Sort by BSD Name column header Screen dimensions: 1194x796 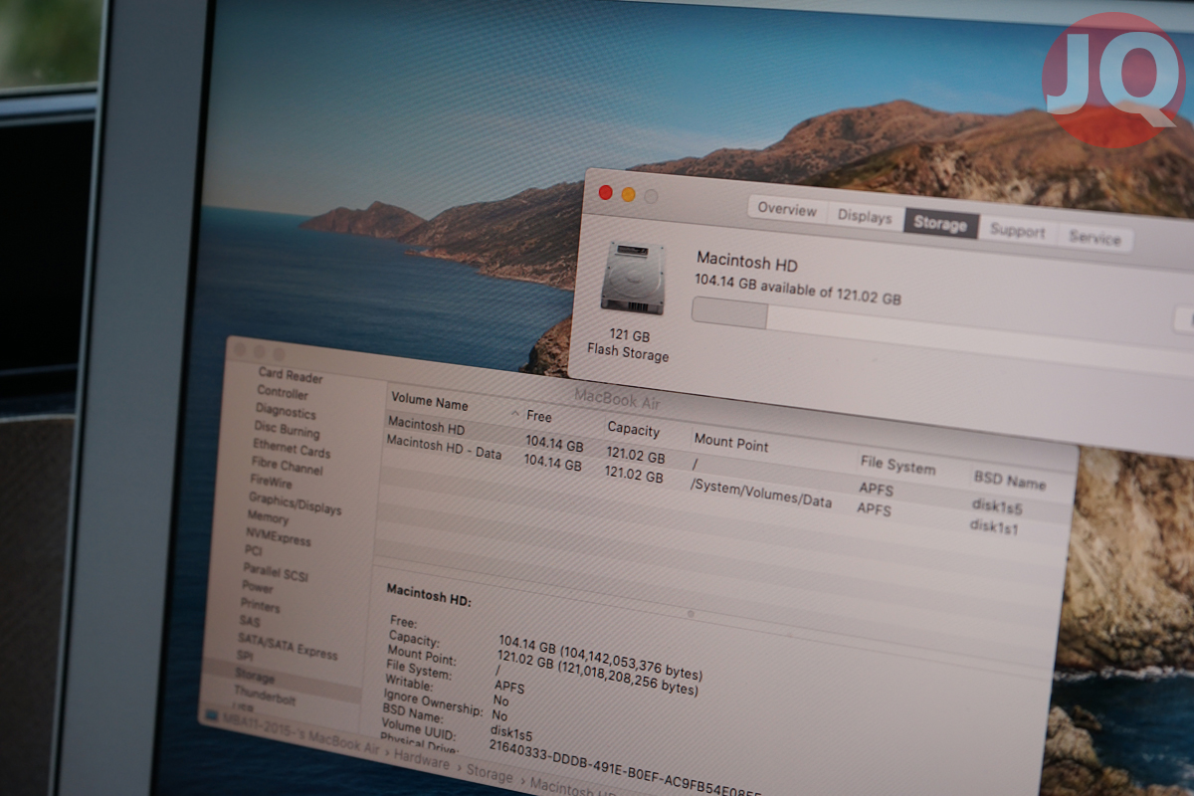click(x=1009, y=481)
